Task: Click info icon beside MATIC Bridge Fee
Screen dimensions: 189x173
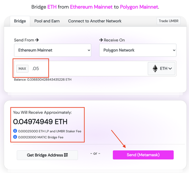Action: [15, 137]
